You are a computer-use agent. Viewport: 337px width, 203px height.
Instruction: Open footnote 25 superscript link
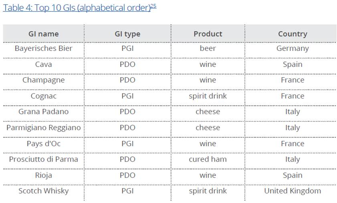tap(153, 6)
